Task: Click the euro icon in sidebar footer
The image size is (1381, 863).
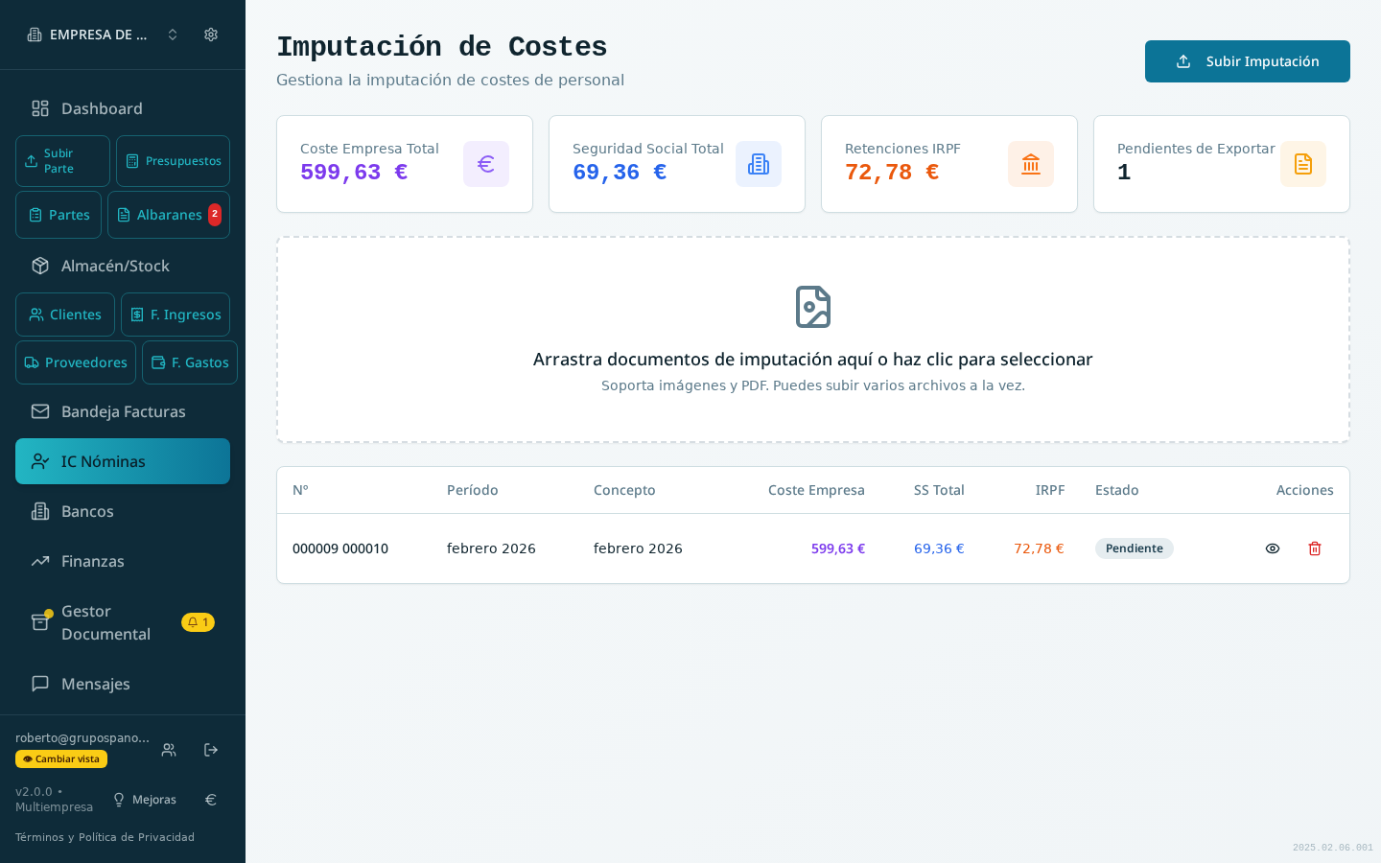Action: [211, 800]
